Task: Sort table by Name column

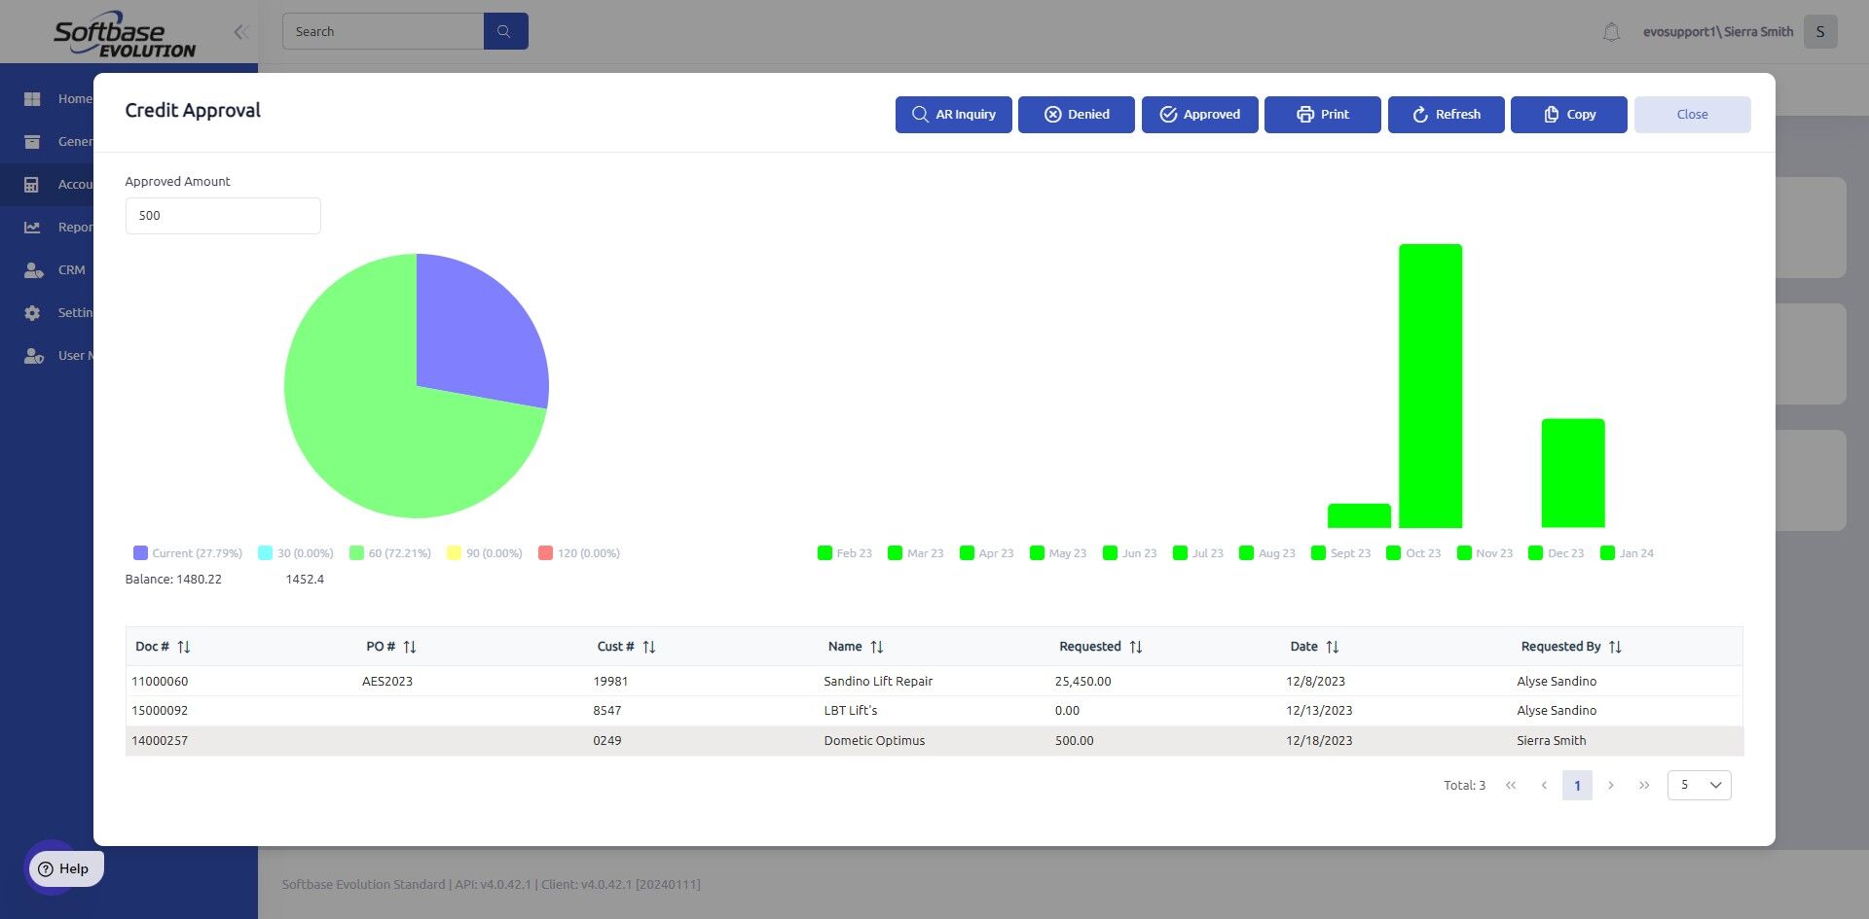Action: click(877, 647)
